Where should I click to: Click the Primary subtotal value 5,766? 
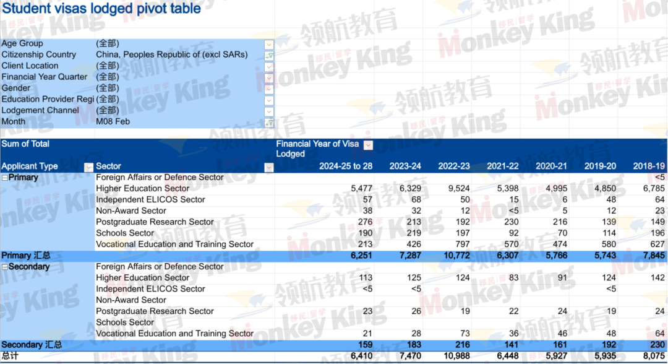557,256
